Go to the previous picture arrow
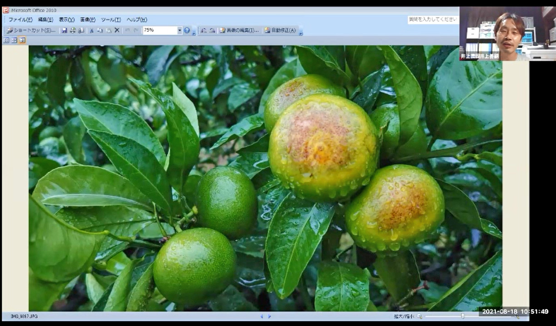The image size is (556, 326). (261, 316)
